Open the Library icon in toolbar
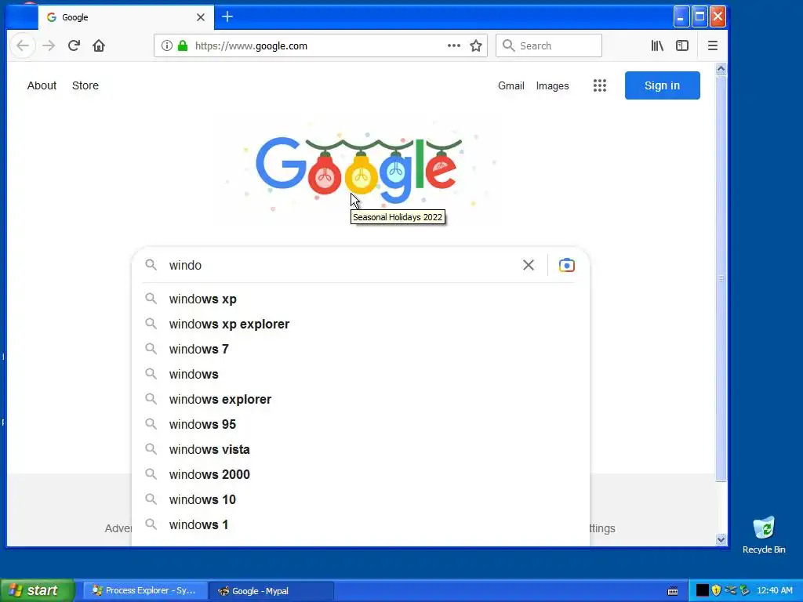This screenshot has width=803, height=602. click(x=657, y=45)
